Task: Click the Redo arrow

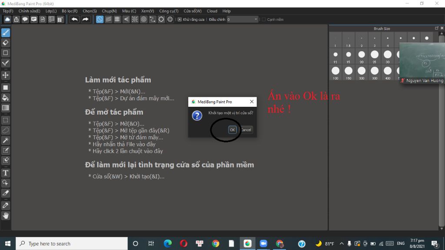Action: coord(85,19)
